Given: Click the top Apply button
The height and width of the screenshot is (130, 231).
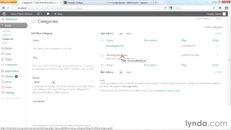Looking at the screenshot, I should [128, 34].
